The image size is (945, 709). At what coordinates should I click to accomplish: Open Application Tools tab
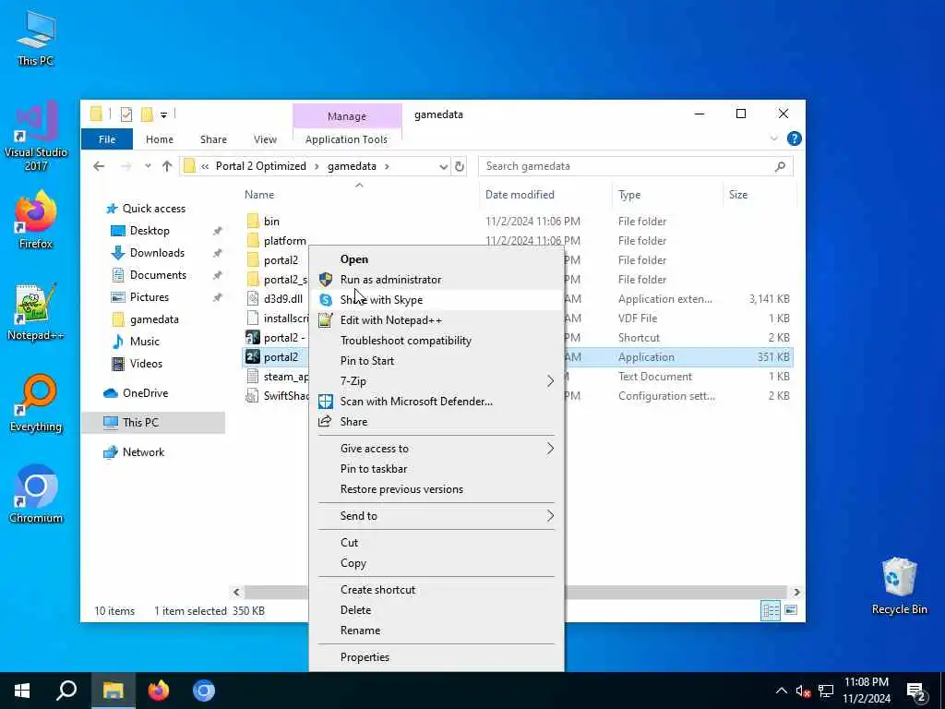coord(347,139)
